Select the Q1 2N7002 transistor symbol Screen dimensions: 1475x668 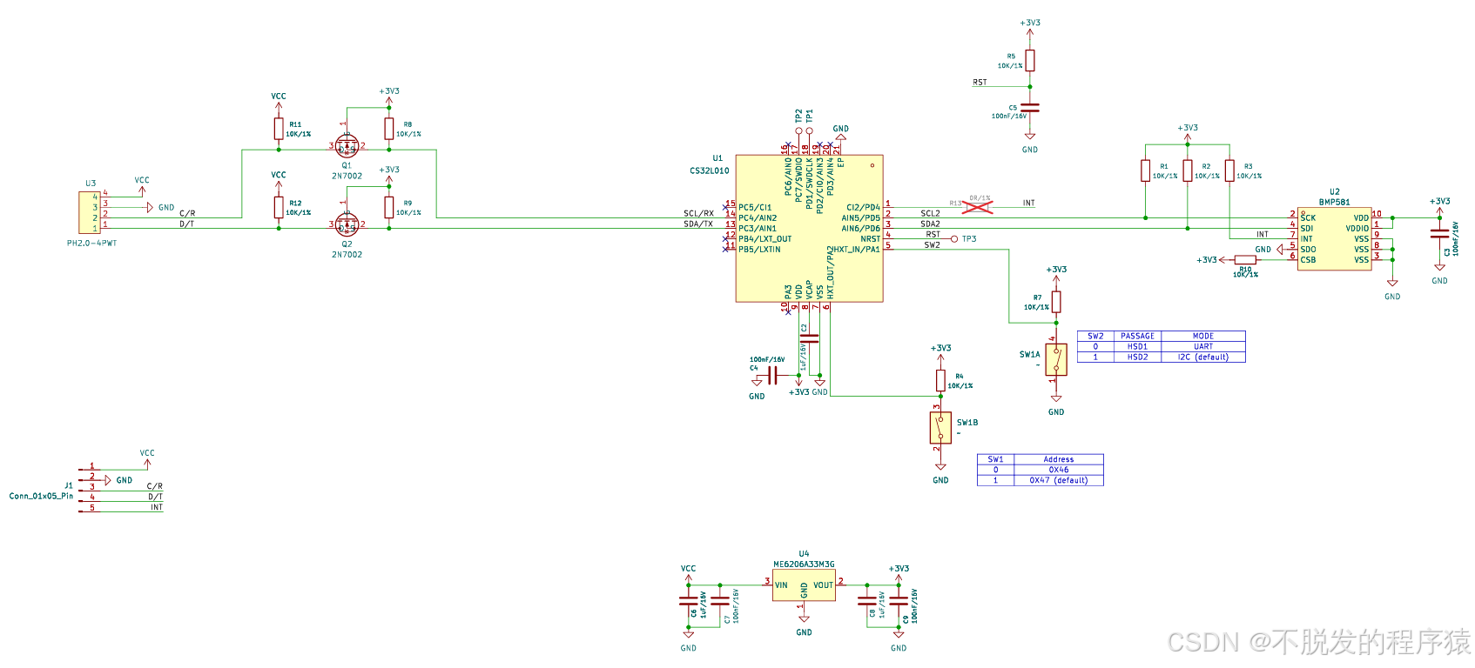click(x=347, y=145)
